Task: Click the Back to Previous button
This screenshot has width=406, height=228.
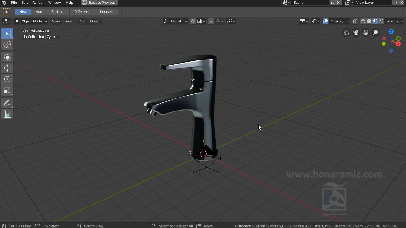Action: 99,3
